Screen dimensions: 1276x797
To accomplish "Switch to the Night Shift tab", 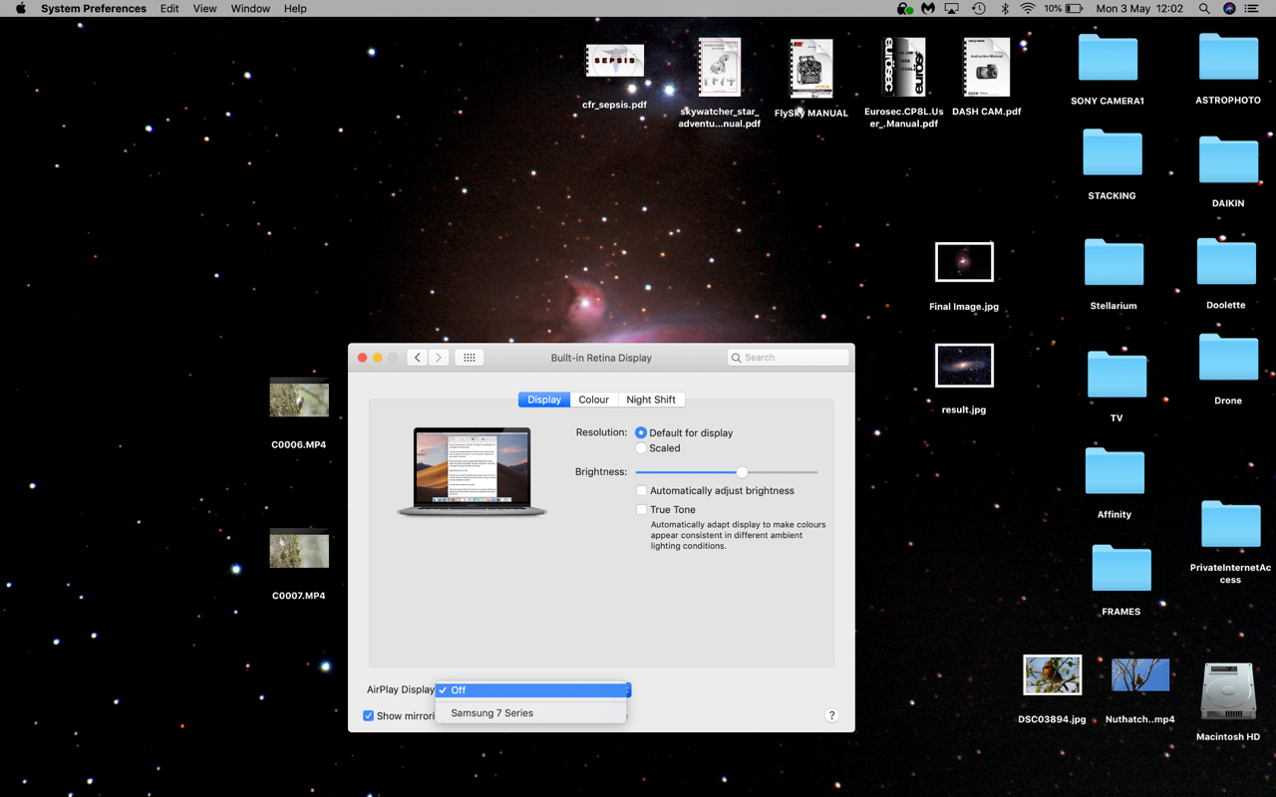I will tap(651, 399).
